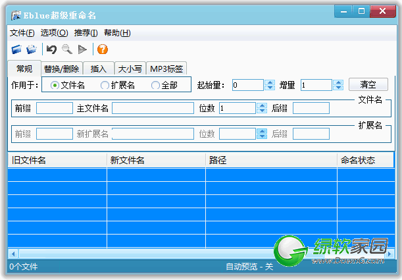The height and width of the screenshot is (280, 402).
Task: Open the 选项(O) menu
Action: pyautogui.click(x=54, y=33)
